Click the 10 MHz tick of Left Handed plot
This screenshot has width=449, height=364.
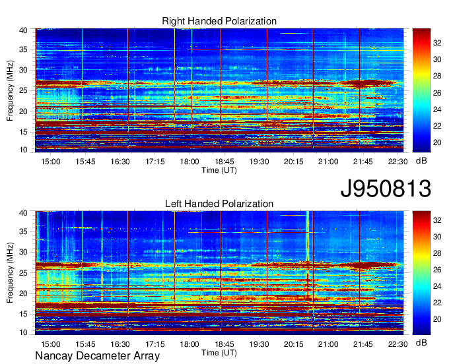[23, 332]
